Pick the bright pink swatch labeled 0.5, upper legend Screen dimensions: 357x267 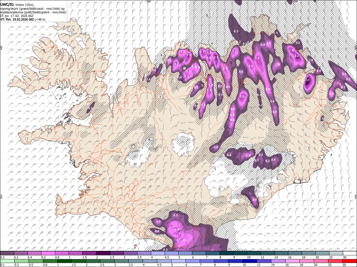[x=48, y=253]
